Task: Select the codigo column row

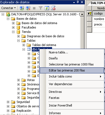Action: pos(99,13)
